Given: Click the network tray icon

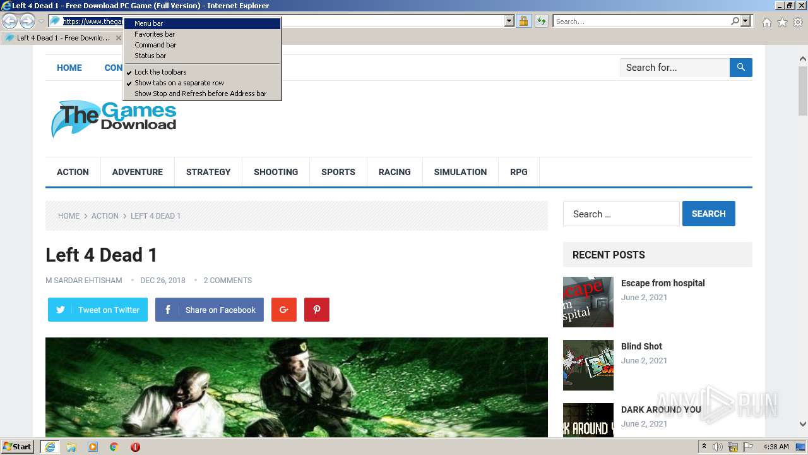Looking at the screenshot, I should click(x=733, y=447).
